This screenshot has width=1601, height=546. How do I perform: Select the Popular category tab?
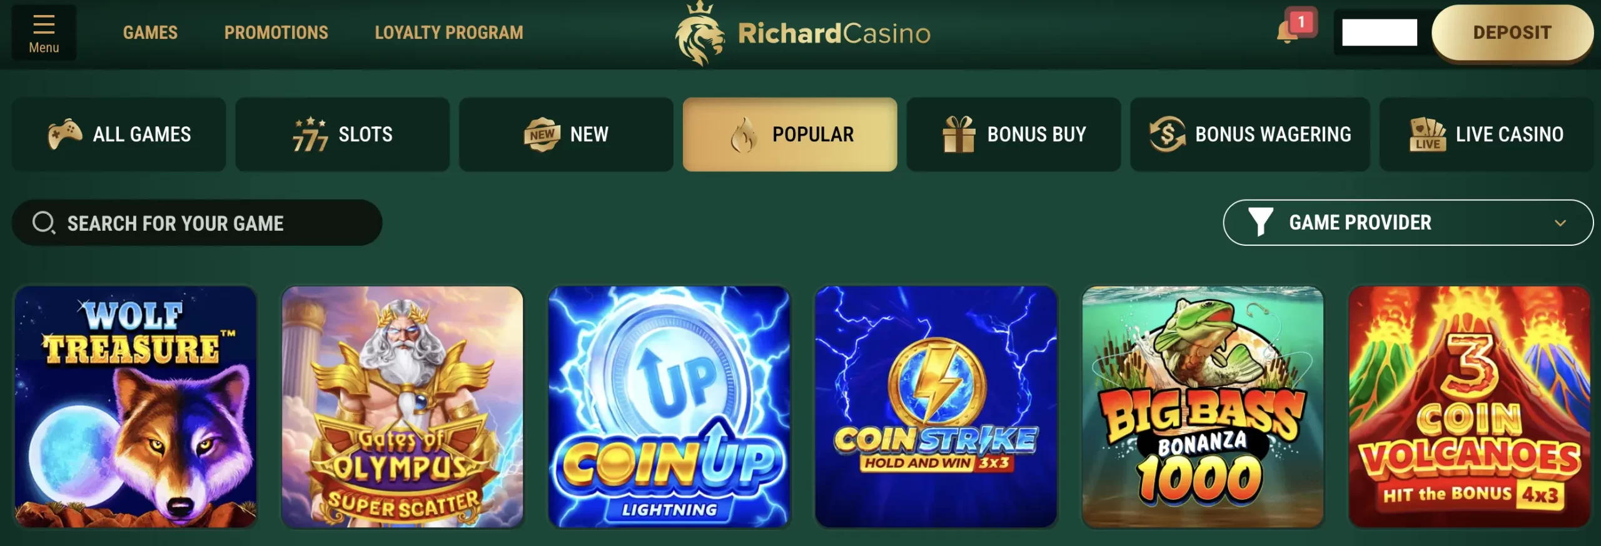[x=790, y=134]
